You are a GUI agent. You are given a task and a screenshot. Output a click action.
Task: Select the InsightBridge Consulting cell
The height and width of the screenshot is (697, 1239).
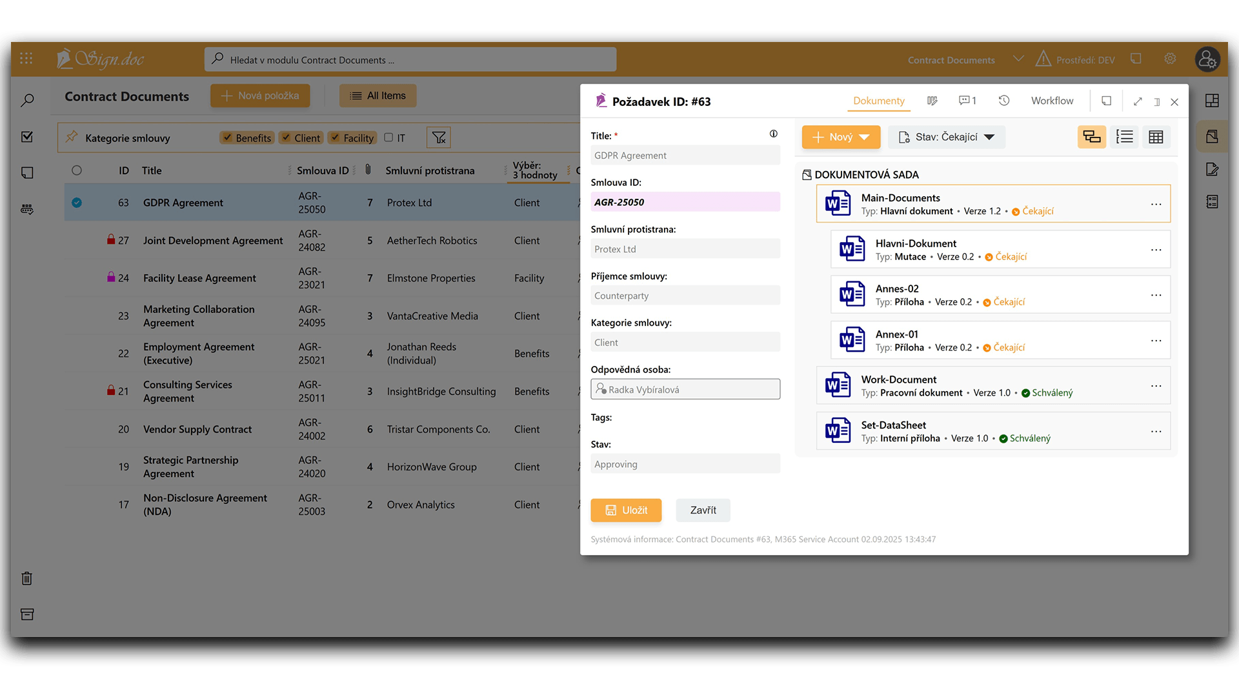coord(441,391)
